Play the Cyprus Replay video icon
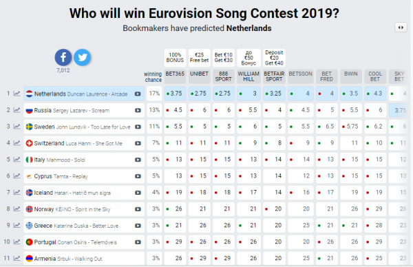Viewport: 413px width, 267px height. pyautogui.click(x=138, y=176)
